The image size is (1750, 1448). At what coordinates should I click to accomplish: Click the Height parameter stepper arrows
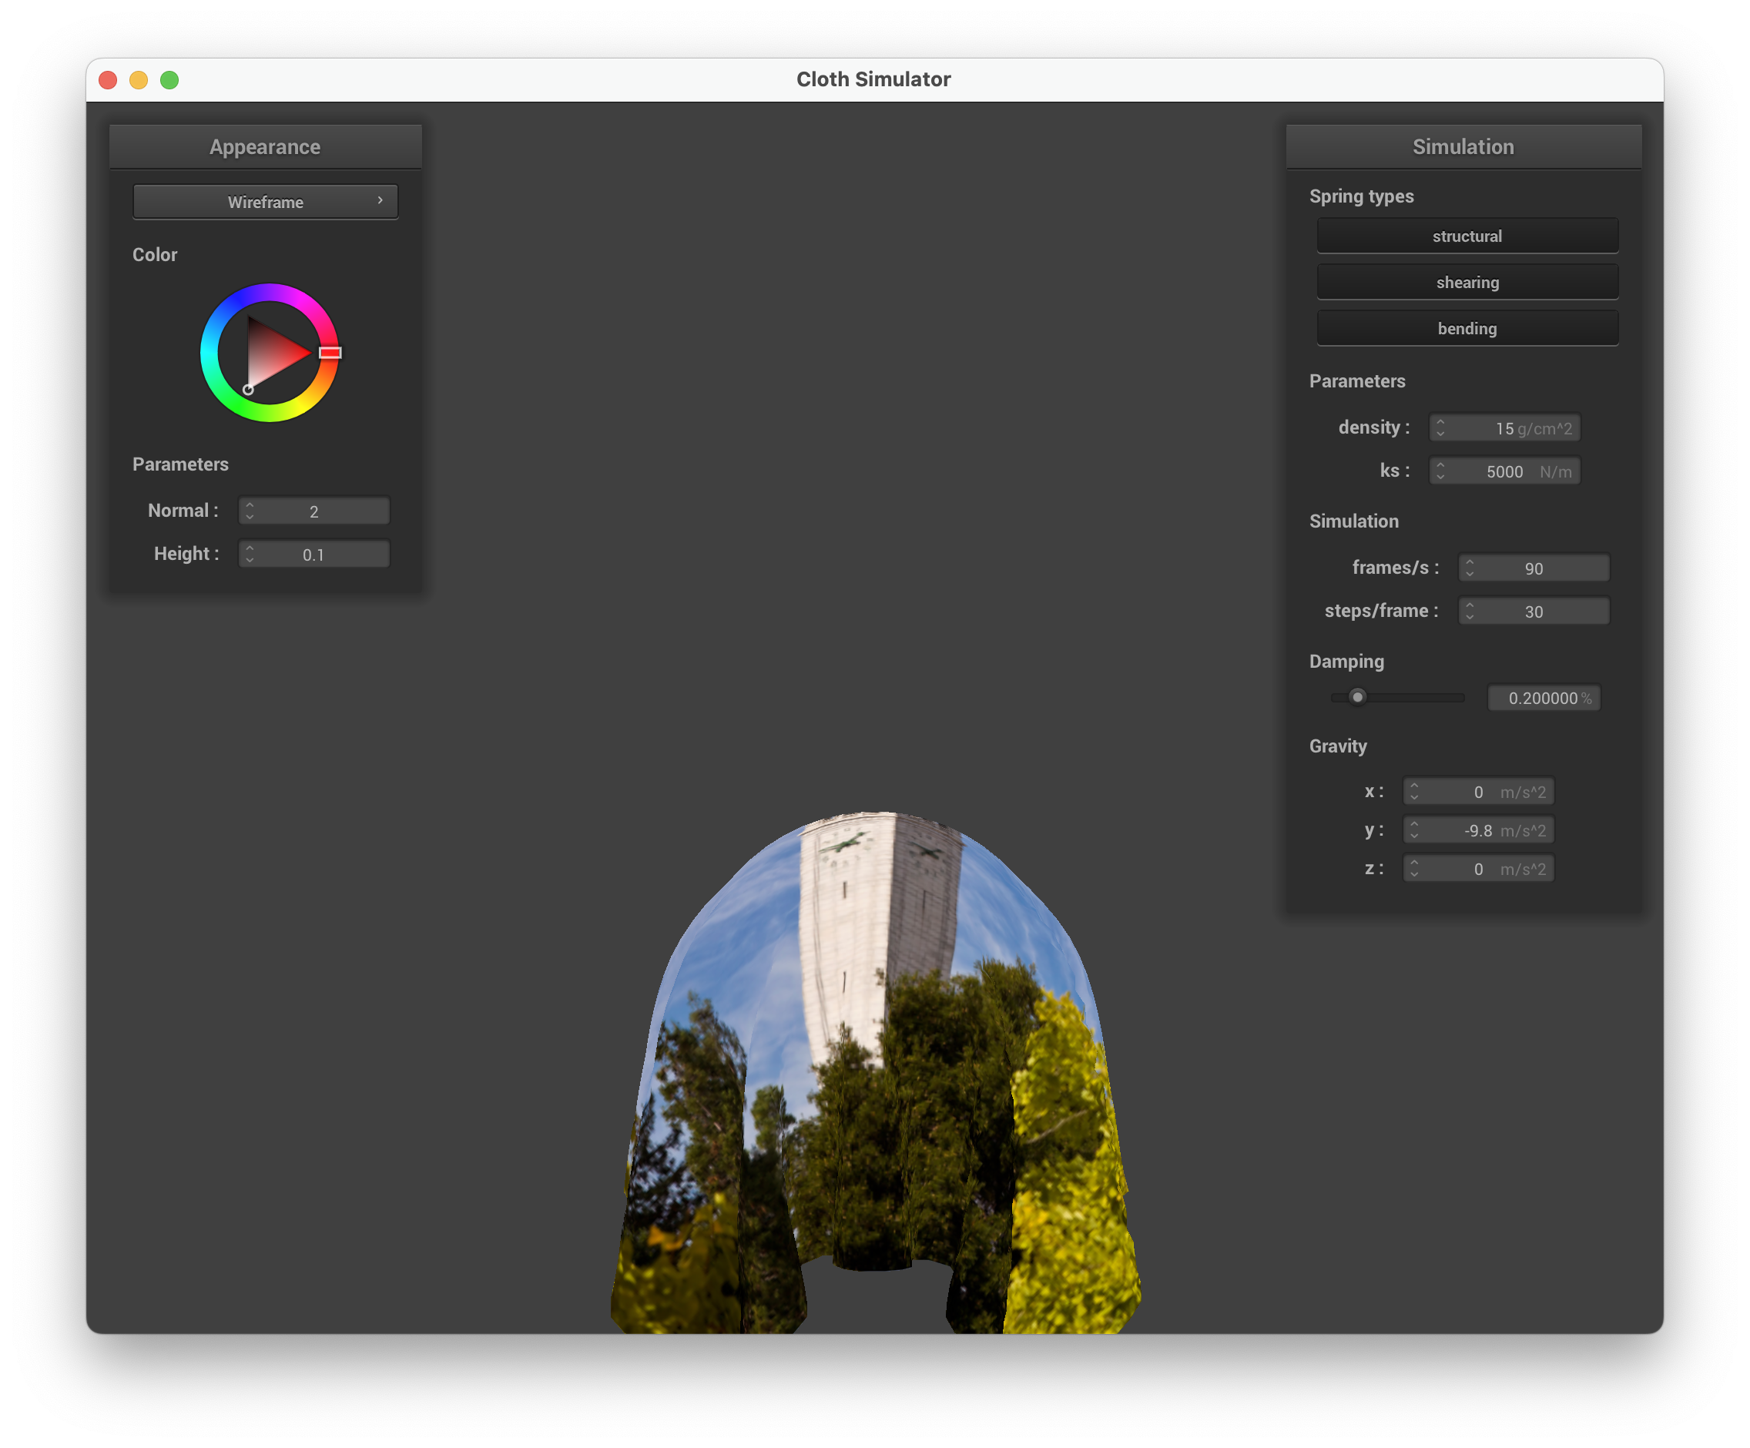(249, 554)
